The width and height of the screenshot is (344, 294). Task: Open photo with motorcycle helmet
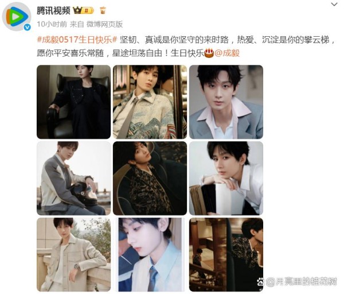pos(74,178)
